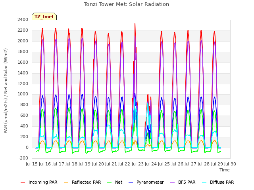This screenshot has height=190, width=254.
Task: Click the Jul 20 x-axis date label
Action: (x=98, y=164)
